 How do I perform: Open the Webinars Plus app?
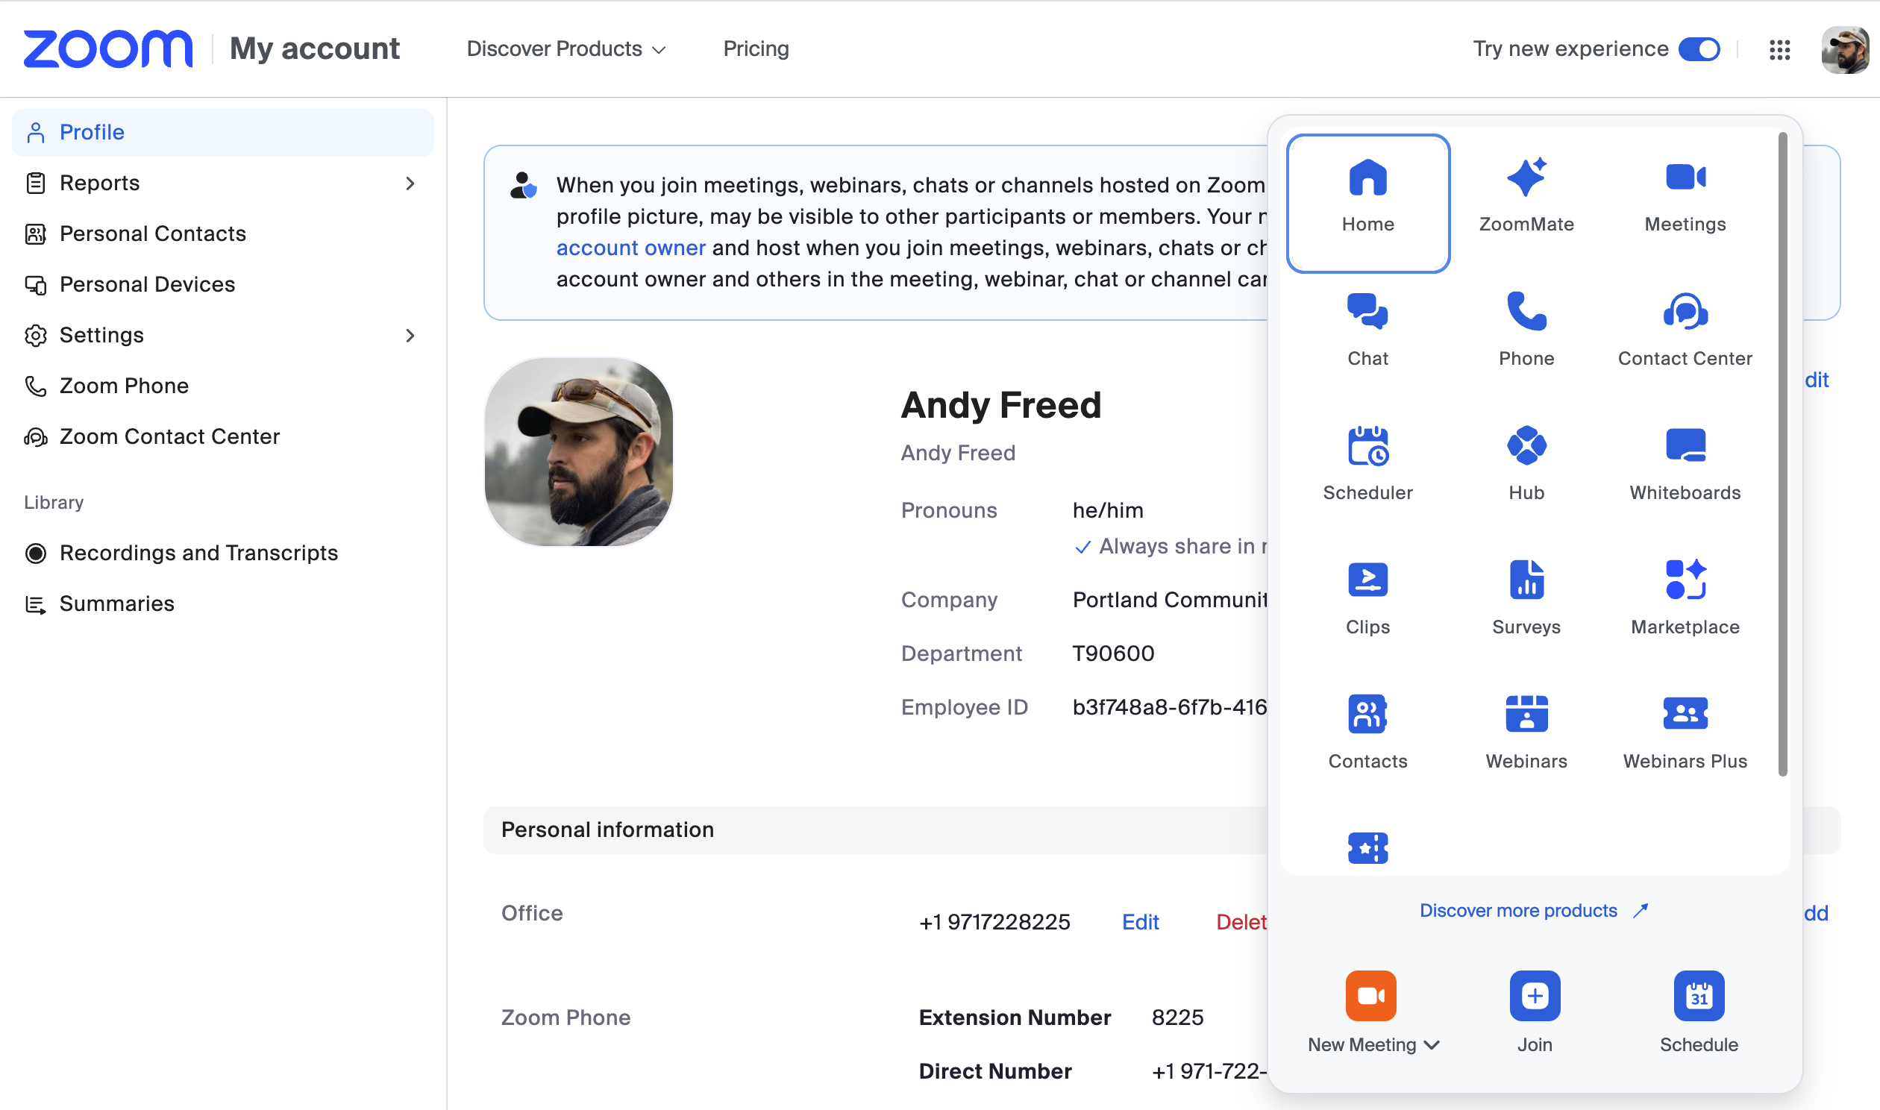click(1685, 733)
